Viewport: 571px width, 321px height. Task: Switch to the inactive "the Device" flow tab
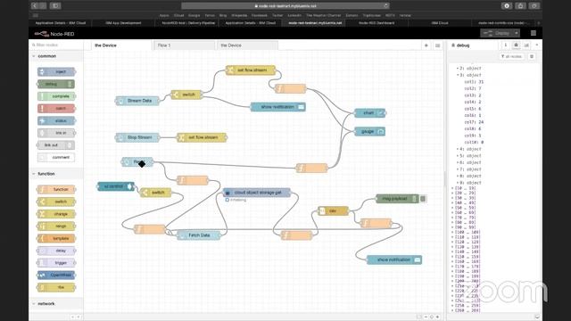(247, 45)
